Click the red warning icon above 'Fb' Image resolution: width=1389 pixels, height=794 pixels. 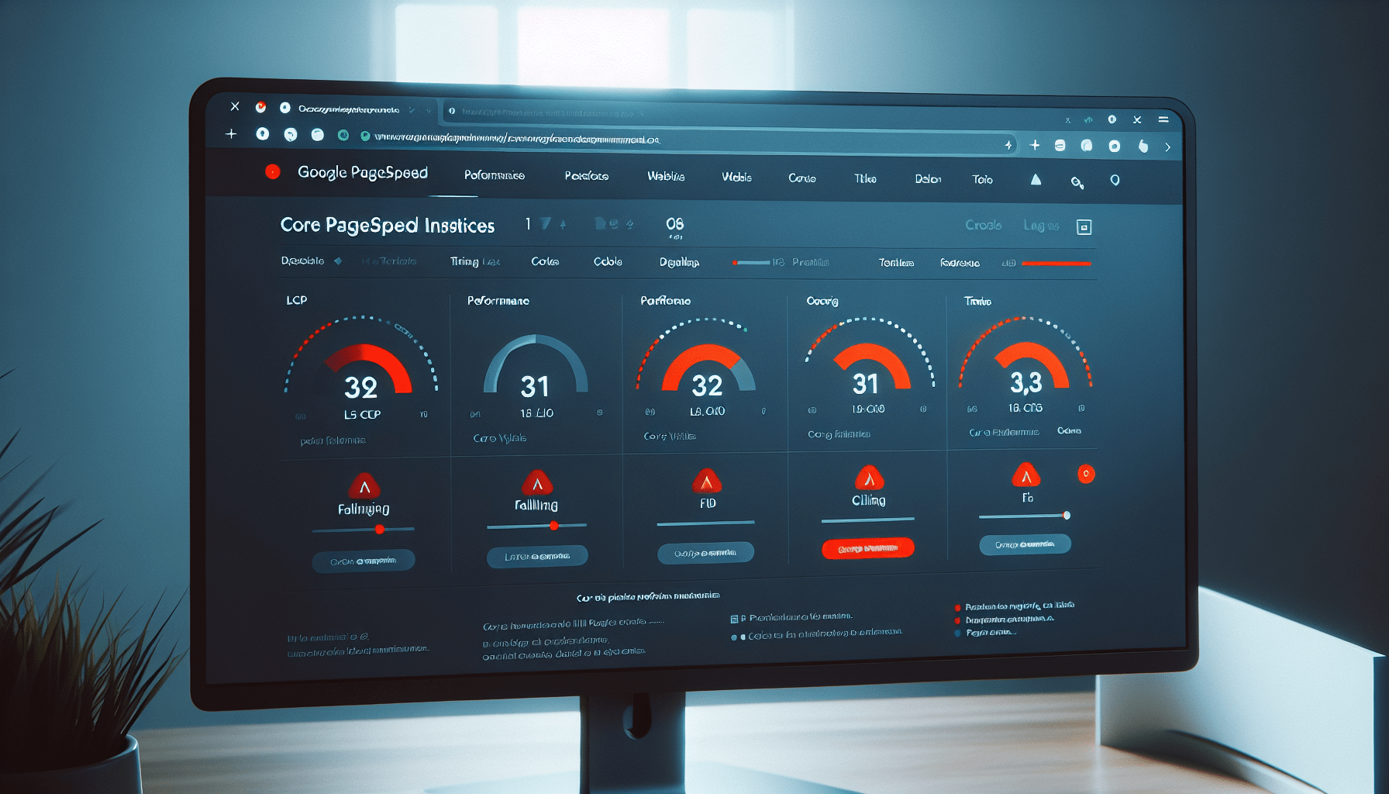(x=1026, y=475)
